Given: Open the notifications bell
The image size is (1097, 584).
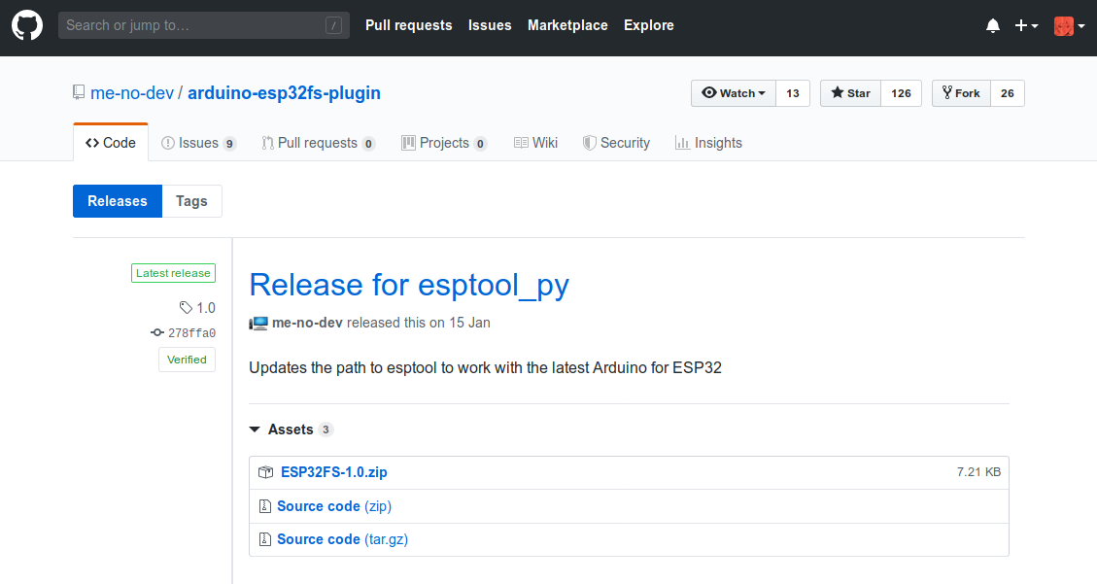Looking at the screenshot, I should 993,26.
